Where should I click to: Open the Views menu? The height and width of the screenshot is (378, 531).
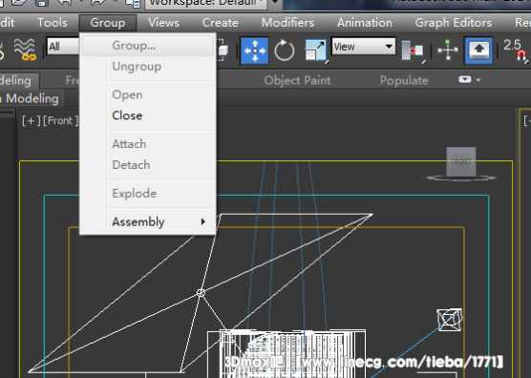coord(163,23)
